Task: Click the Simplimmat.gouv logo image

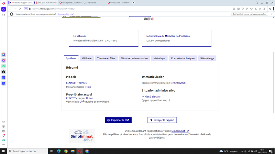Action: pos(82,136)
